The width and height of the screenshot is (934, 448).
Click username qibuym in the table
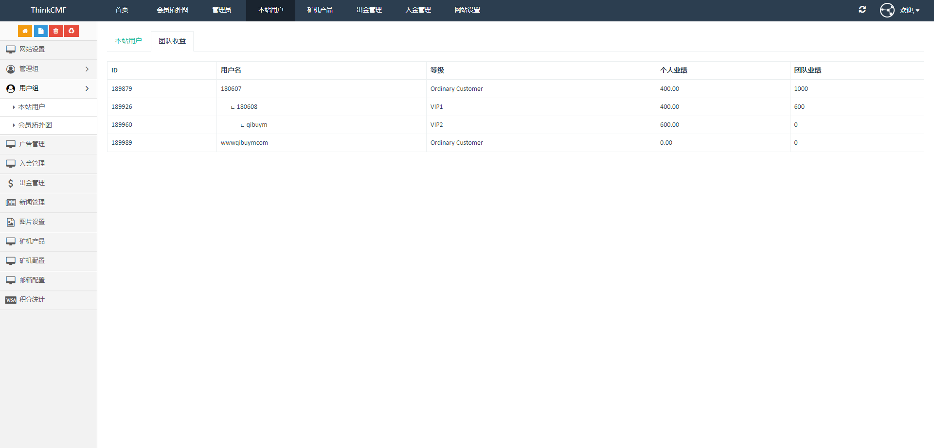click(256, 125)
